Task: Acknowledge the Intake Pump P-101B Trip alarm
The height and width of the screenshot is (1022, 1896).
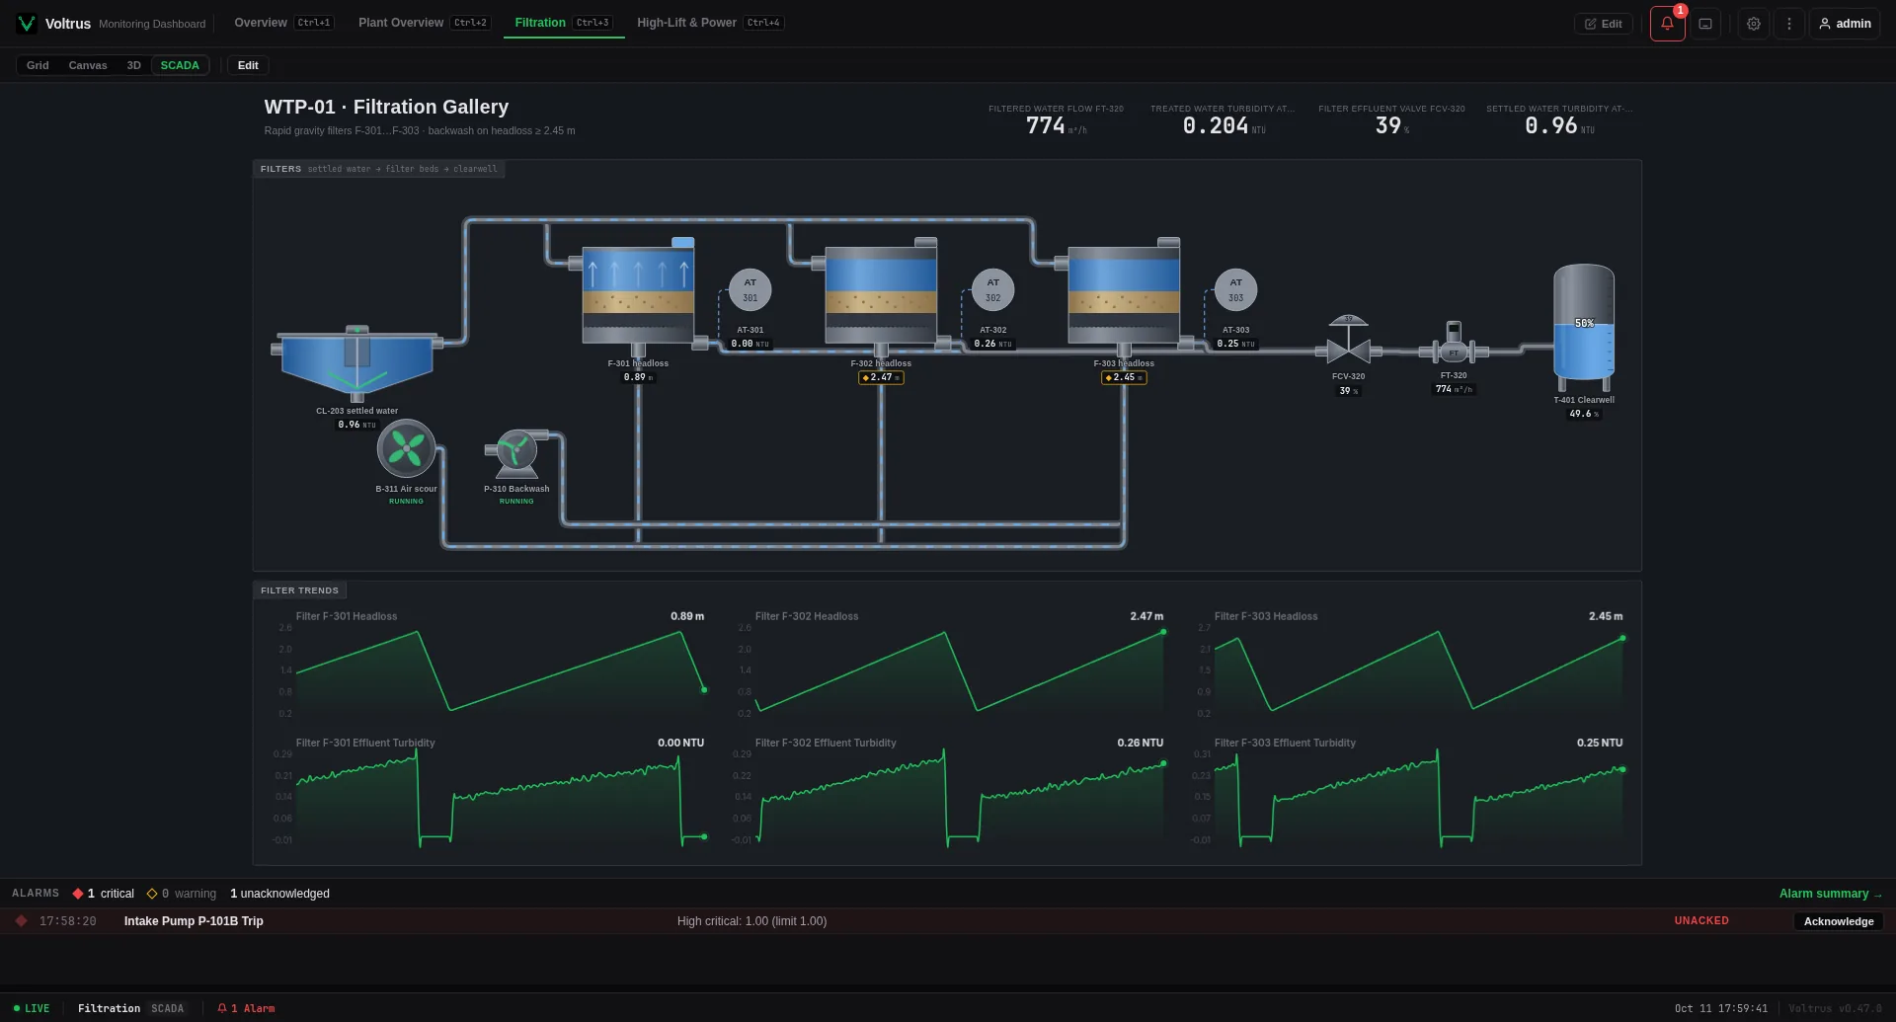Action: point(1839,921)
